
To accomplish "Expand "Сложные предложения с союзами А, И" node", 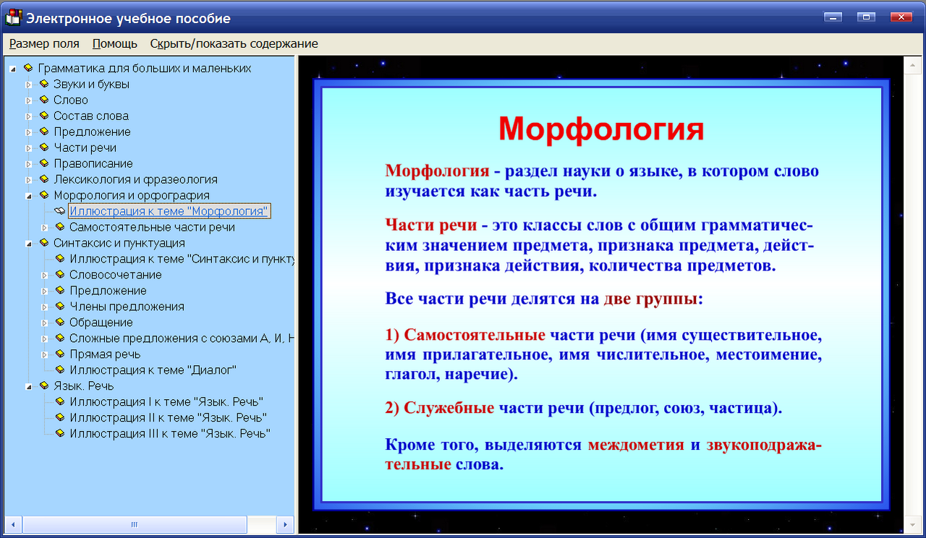I will pos(46,338).
